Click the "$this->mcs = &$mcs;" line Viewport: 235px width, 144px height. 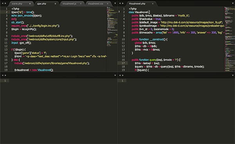[x=147, y=50]
